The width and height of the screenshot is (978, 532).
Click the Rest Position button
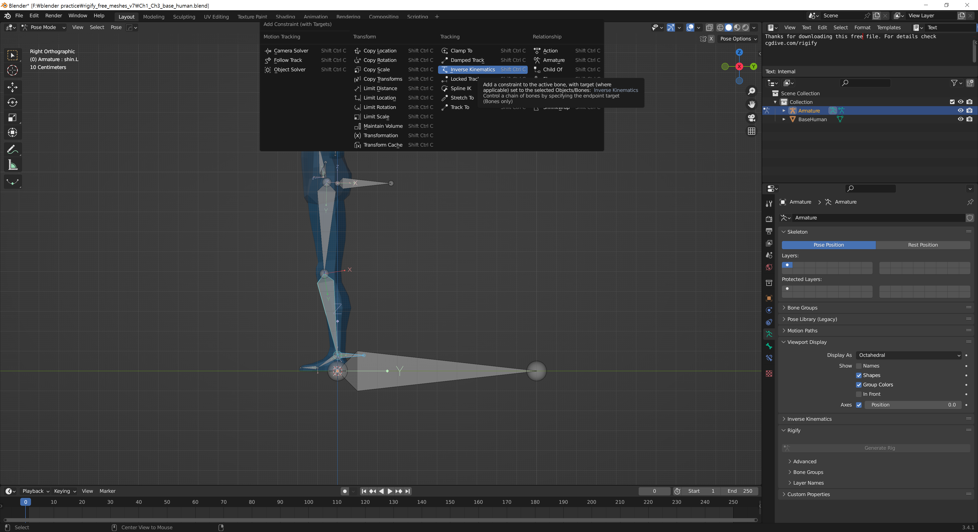click(x=922, y=245)
